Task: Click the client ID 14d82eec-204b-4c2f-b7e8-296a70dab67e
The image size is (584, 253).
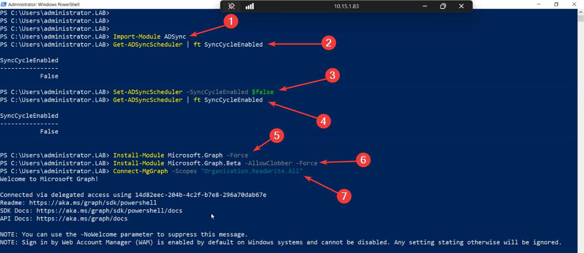Action: [200, 195]
